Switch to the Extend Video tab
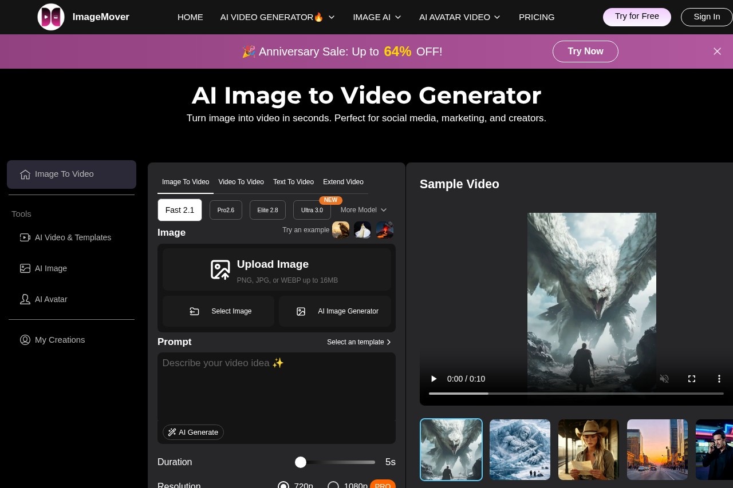 click(x=343, y=182)
